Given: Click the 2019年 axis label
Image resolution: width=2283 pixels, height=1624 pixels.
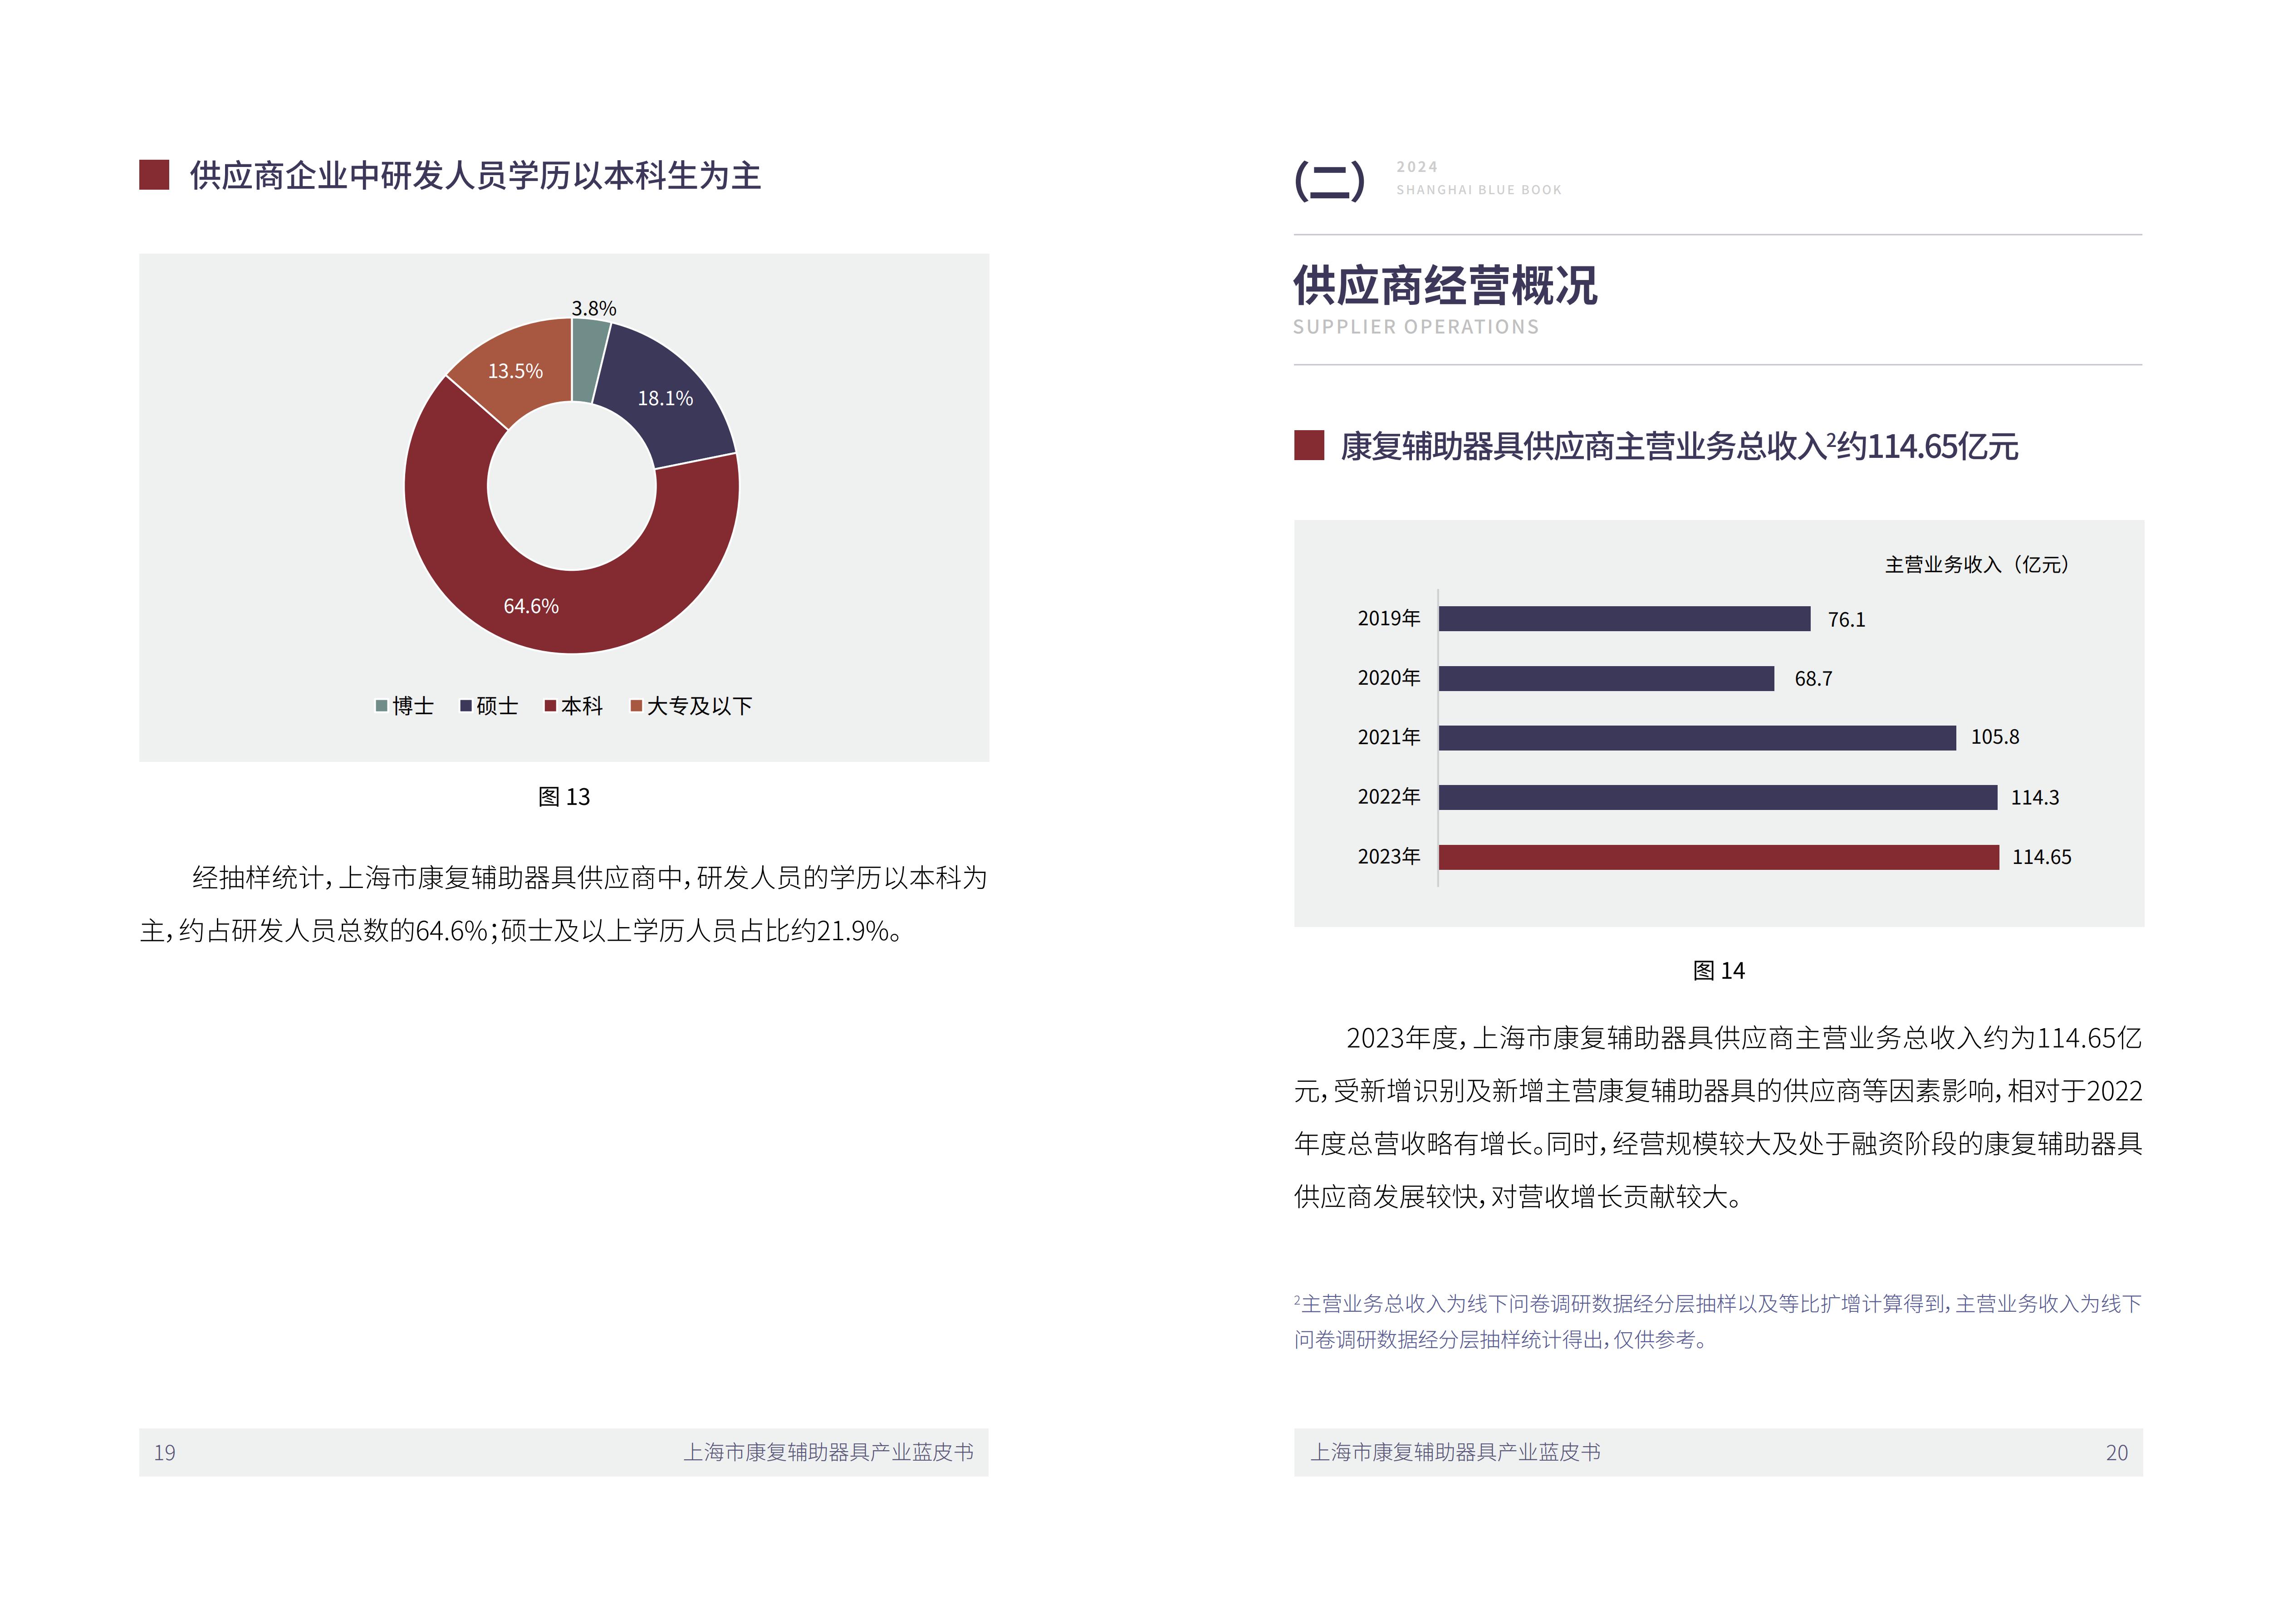Looking at the screenshot, I should click(1388, 618).
